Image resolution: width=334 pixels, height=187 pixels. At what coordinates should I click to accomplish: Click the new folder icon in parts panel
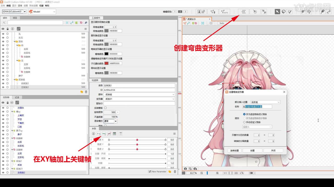pos(82,92)
